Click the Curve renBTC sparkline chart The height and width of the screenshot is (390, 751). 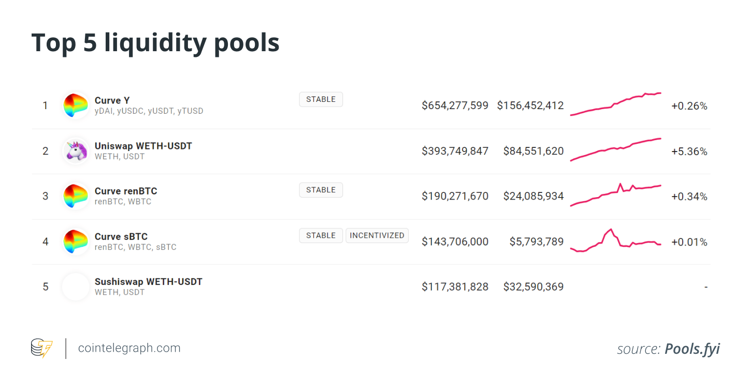pyautogui.click(x=616, y=194)
